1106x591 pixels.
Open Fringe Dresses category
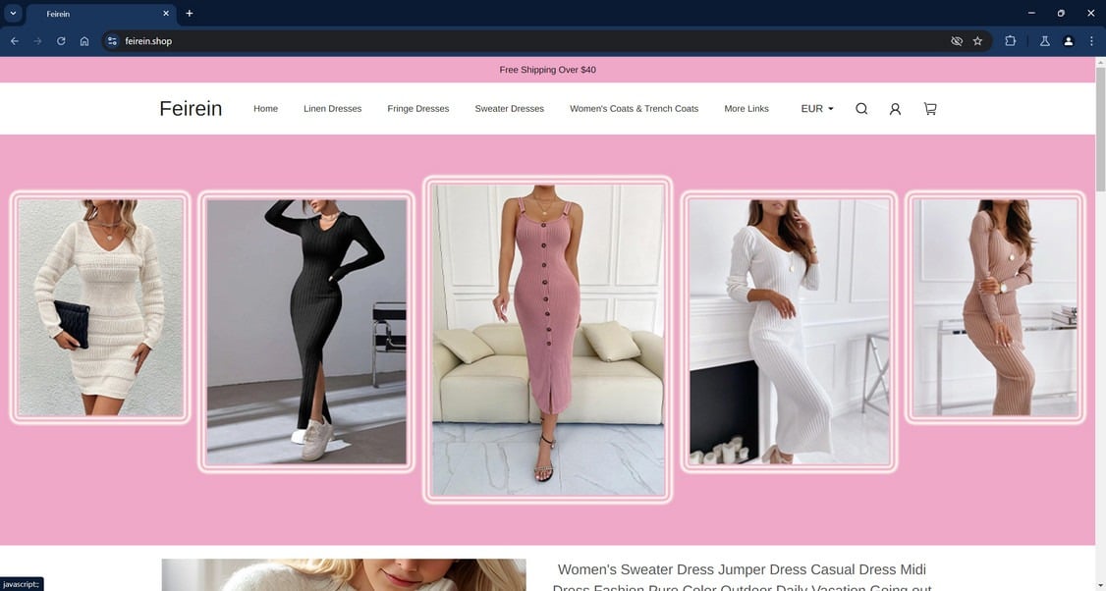pyautogui.click(x=417, y=109)
